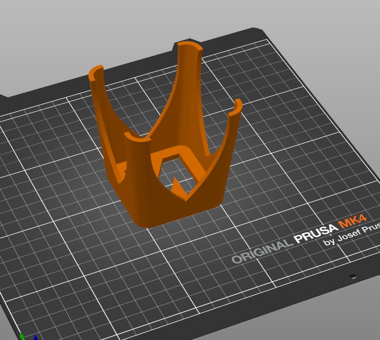Click the model's front-left prong tip
The image size is (380, 340).
click(x=137, y=138)
